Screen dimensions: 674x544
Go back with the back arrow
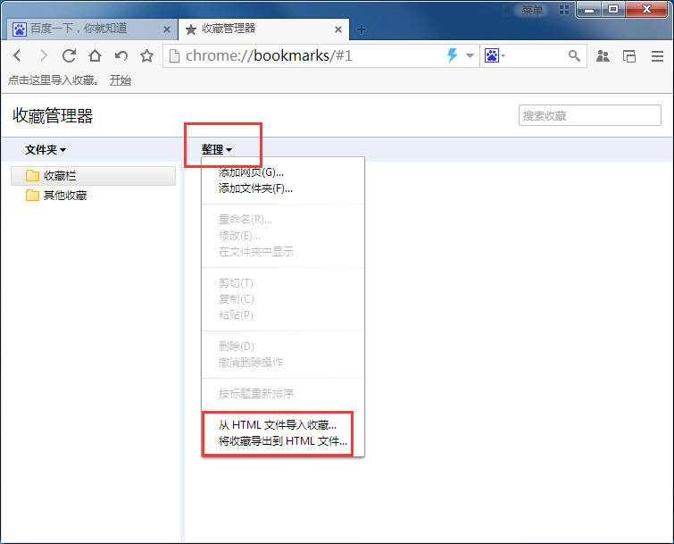17,55
